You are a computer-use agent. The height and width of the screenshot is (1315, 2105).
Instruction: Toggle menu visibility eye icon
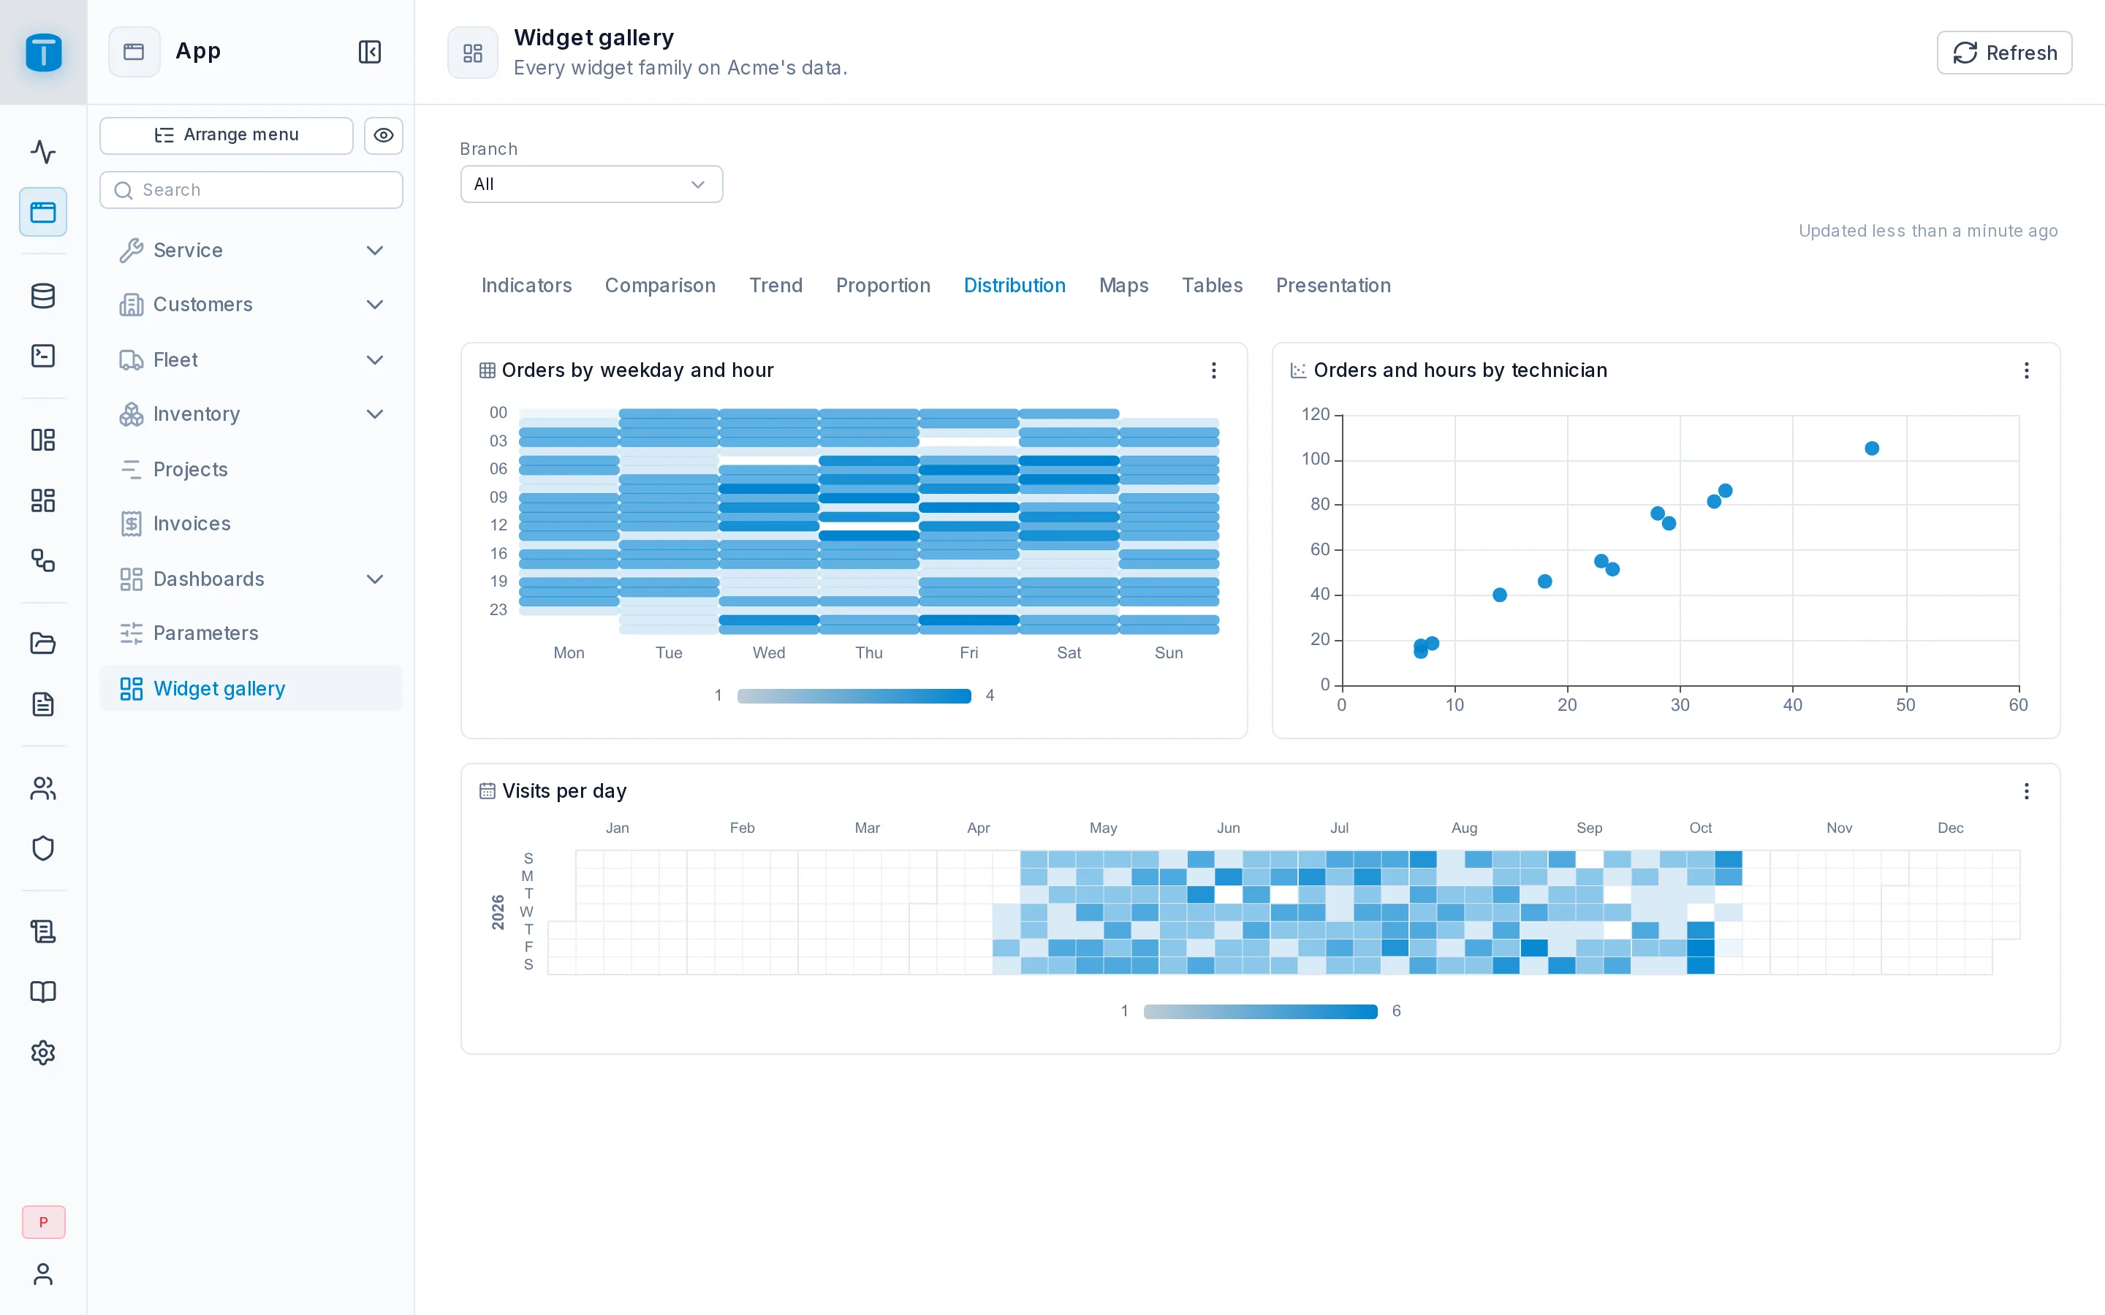click(x=384, y=135)
